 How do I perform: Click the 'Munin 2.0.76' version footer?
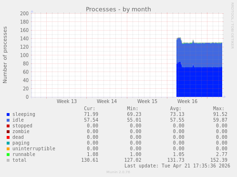click(118, 172)
